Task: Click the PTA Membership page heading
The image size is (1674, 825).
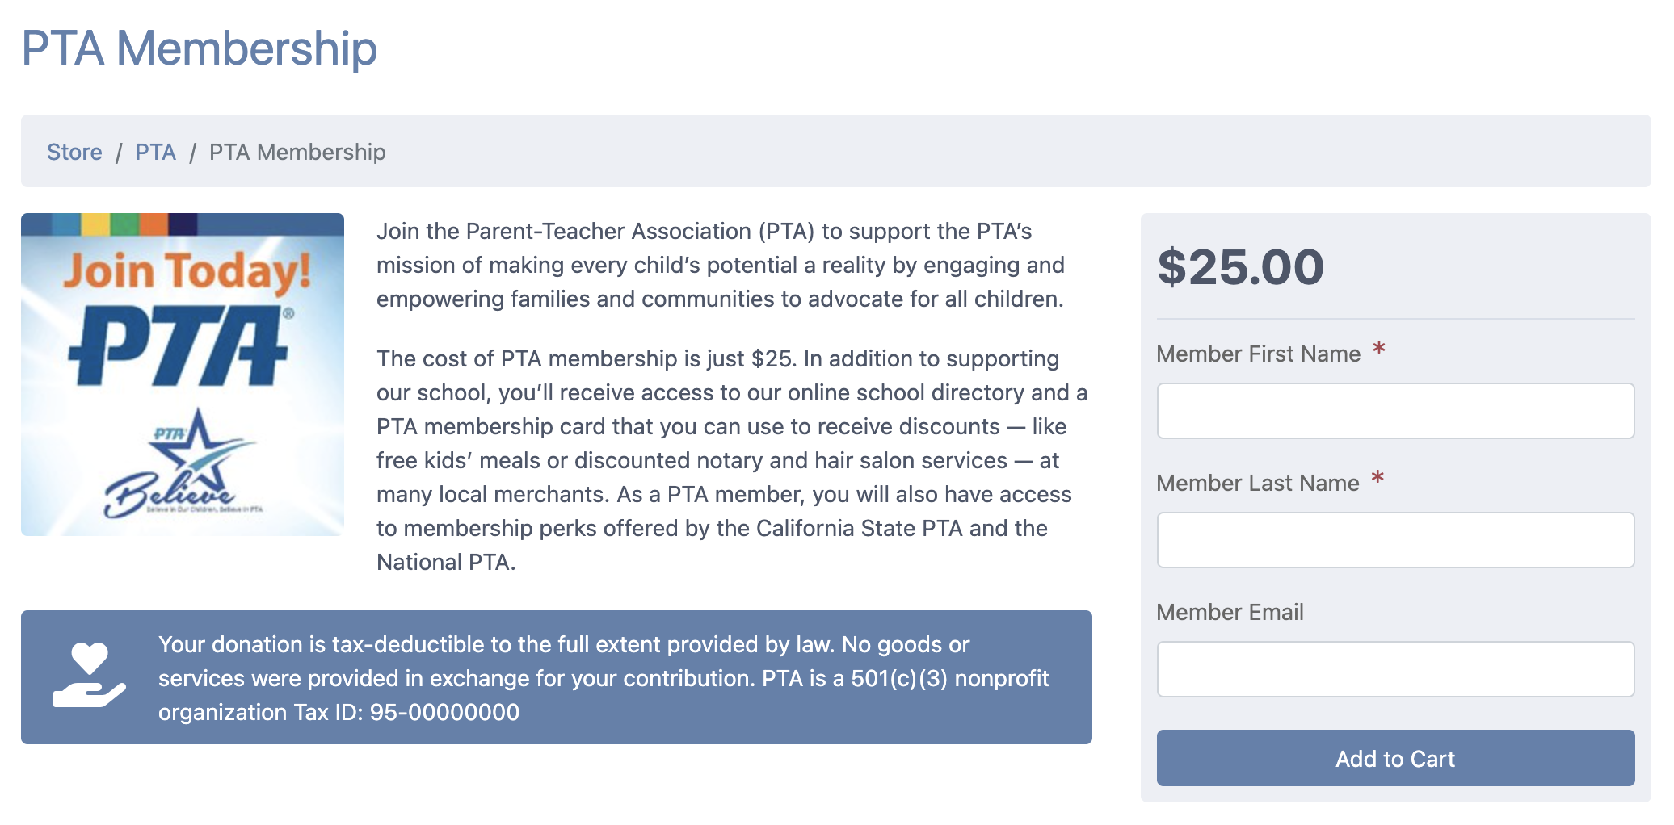Action: point(199,48)
